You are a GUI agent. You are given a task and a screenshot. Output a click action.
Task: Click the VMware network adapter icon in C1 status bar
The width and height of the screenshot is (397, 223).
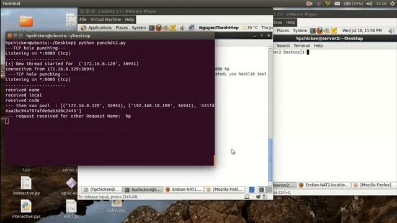point(258,197)
